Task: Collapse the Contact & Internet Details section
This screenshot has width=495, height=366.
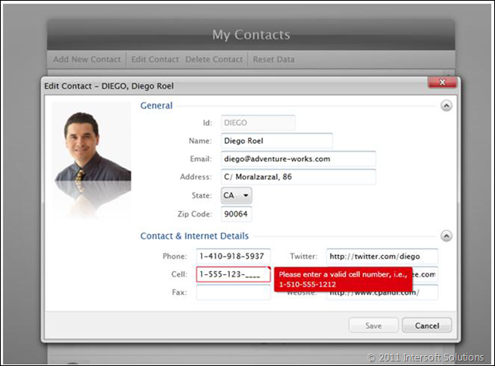Action: tap(446, 236)
